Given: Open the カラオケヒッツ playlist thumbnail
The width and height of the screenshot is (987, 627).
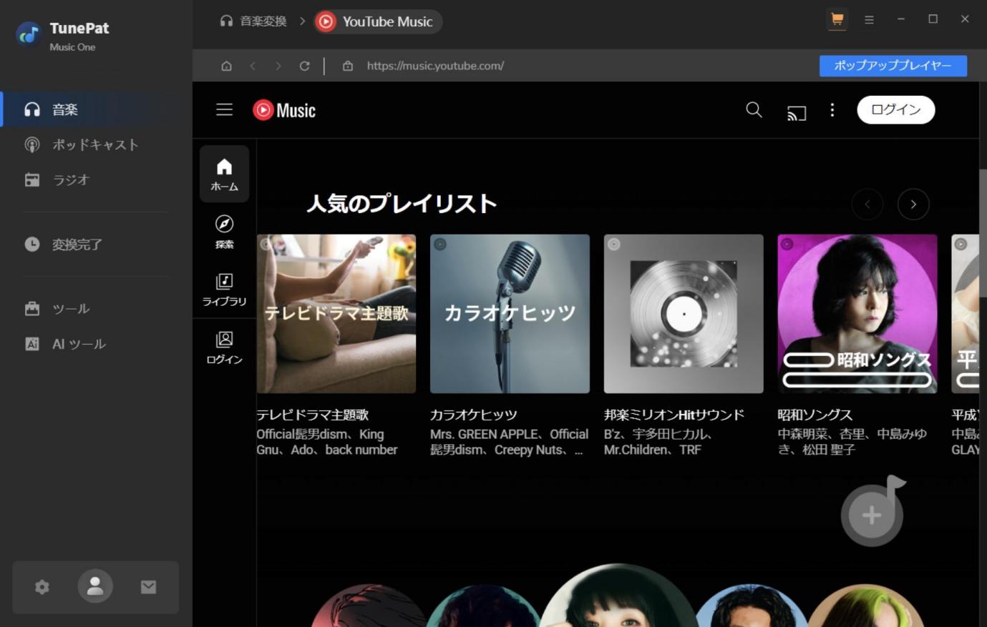Looking at the screenshot, I should (510, 314).
